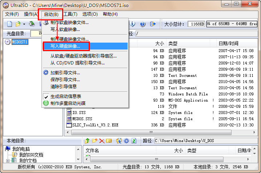The height and width of the screenshot is (173, 261).
Task: Click the local path C:\Users\Mine\Desktop\U_DOS field
Action: point(206,141)
